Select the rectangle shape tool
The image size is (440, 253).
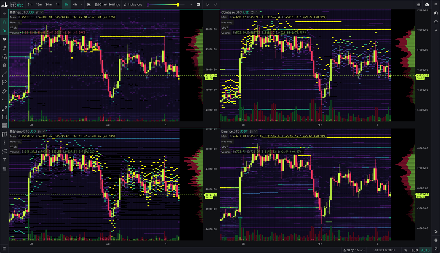coord(4,117)
